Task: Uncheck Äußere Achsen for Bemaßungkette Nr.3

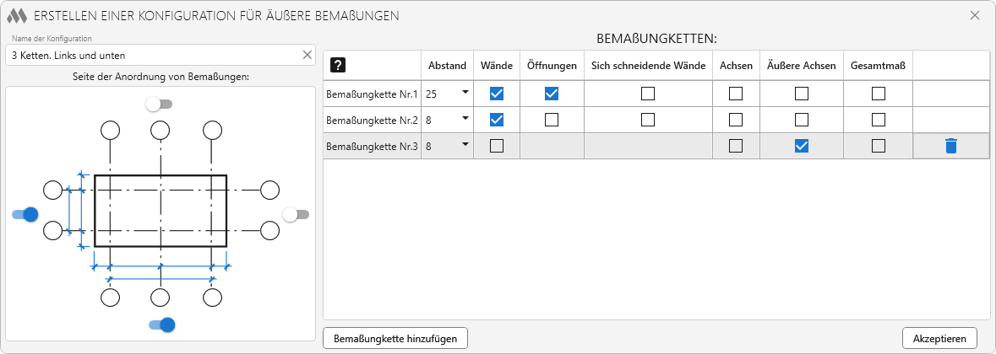Action: click(802, 146)
